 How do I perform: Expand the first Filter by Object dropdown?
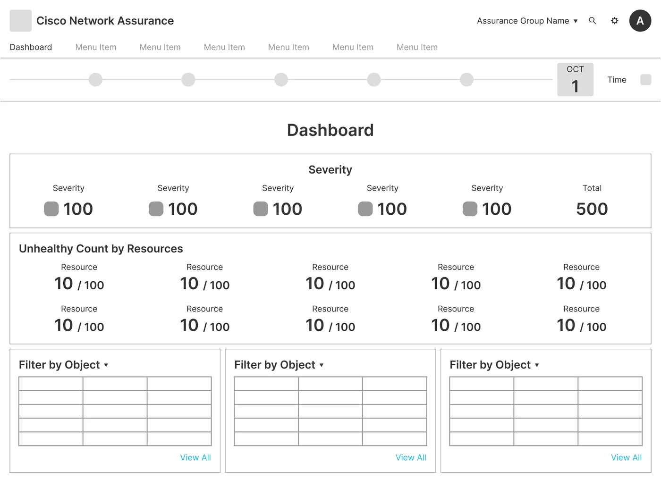(x=64, y=365)
